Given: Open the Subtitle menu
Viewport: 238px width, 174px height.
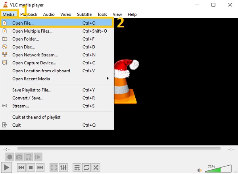Looking at the screenshot, I should click(x=84, y=14).
